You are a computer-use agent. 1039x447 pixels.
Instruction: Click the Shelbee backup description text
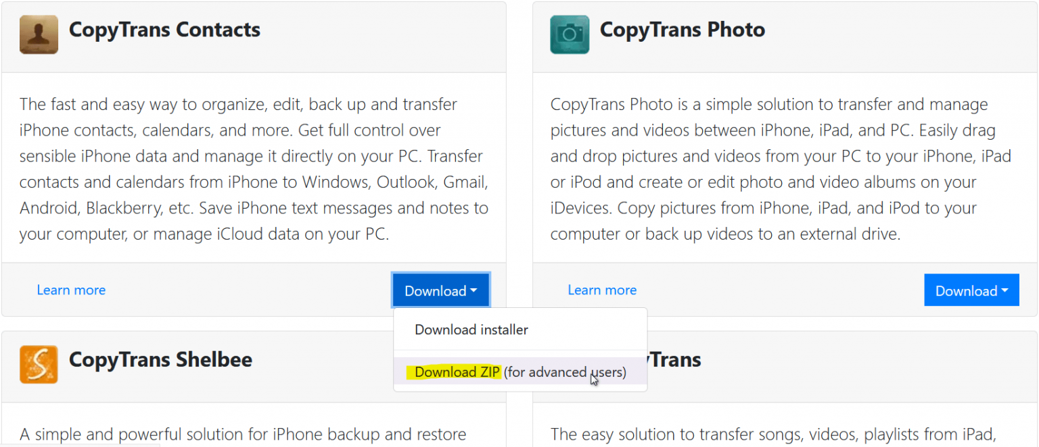pos(244,434)
